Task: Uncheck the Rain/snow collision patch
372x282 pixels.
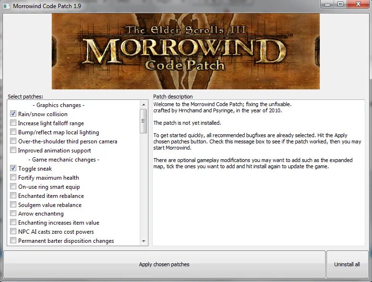Action: pos(13,114)
